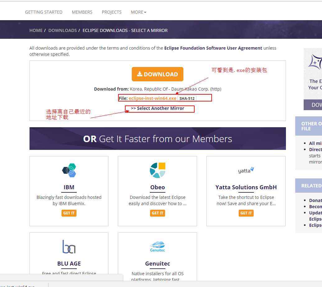Click Select Another Mirror link
This screenshot has width=322, height=287.
[x=158, y=108]
